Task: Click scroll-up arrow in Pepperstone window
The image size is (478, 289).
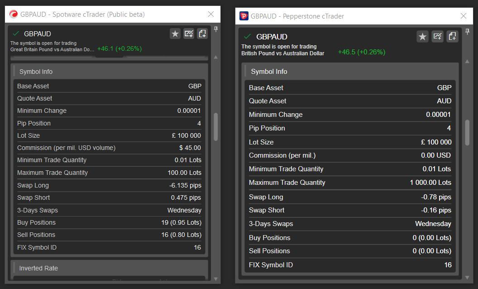Action: [x=467, y=61]
